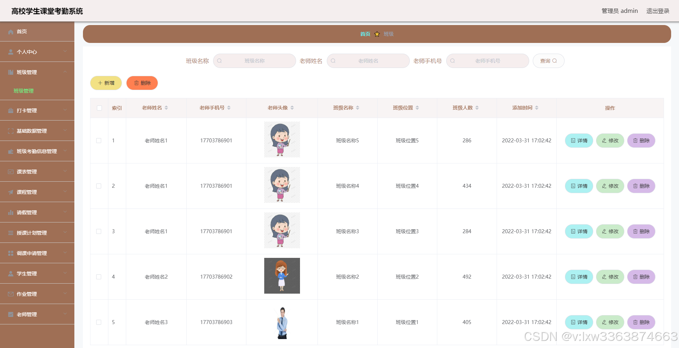Check the checkbox for row 1

(x=99, y=141)
